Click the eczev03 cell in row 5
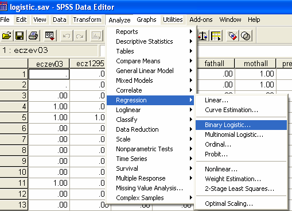This screenshot has height=211, width=292. 49,117
